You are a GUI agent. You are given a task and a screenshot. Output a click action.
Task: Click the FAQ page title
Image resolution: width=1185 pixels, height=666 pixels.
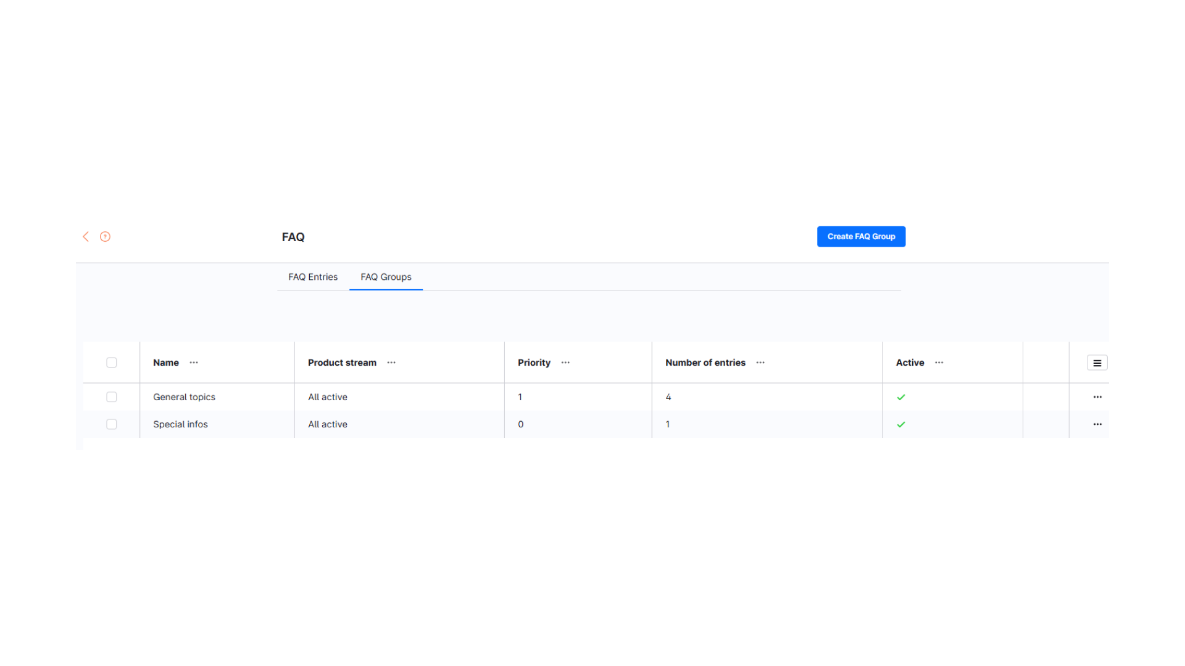tap(293, 237)
